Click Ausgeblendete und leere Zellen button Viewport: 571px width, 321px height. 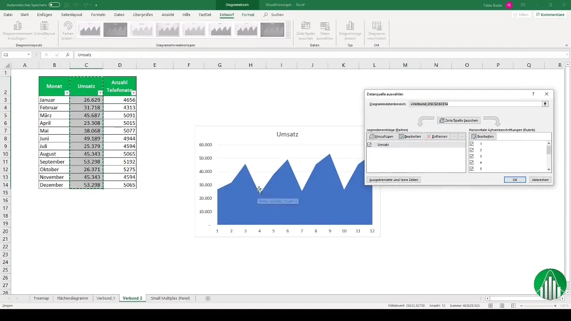(393, 180)
